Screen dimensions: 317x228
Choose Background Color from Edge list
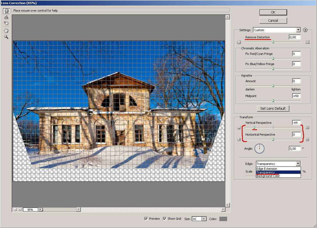(x=278, y=176)
